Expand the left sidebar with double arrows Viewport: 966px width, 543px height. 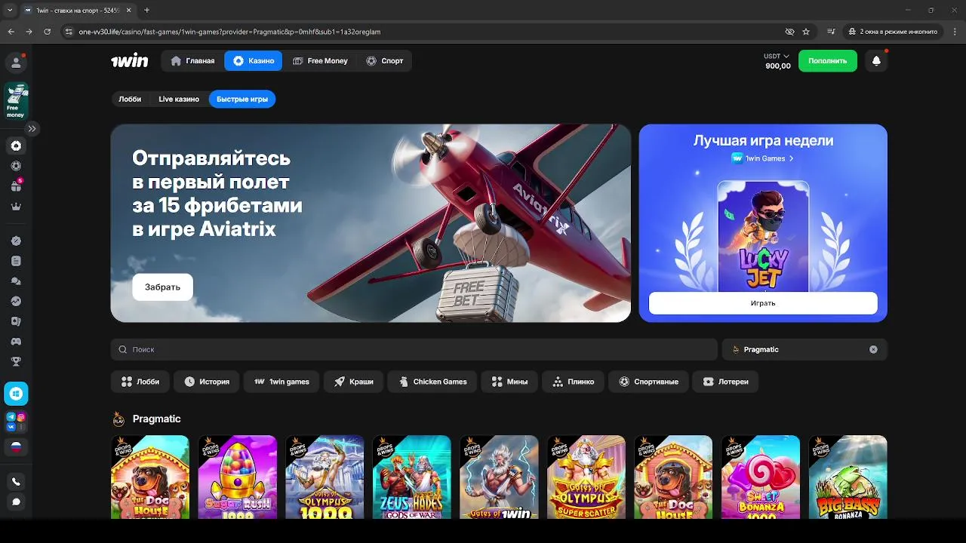pyautogui.click(x=32, y=129)
